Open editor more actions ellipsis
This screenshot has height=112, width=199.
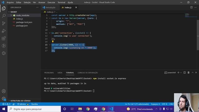point(196,7)
